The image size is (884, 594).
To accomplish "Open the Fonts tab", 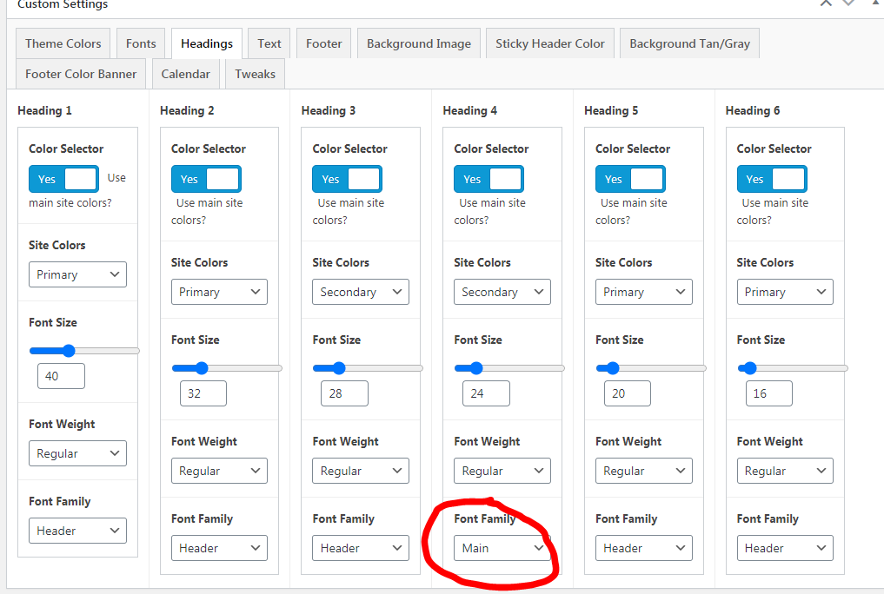I will click(x=141, y=43).
